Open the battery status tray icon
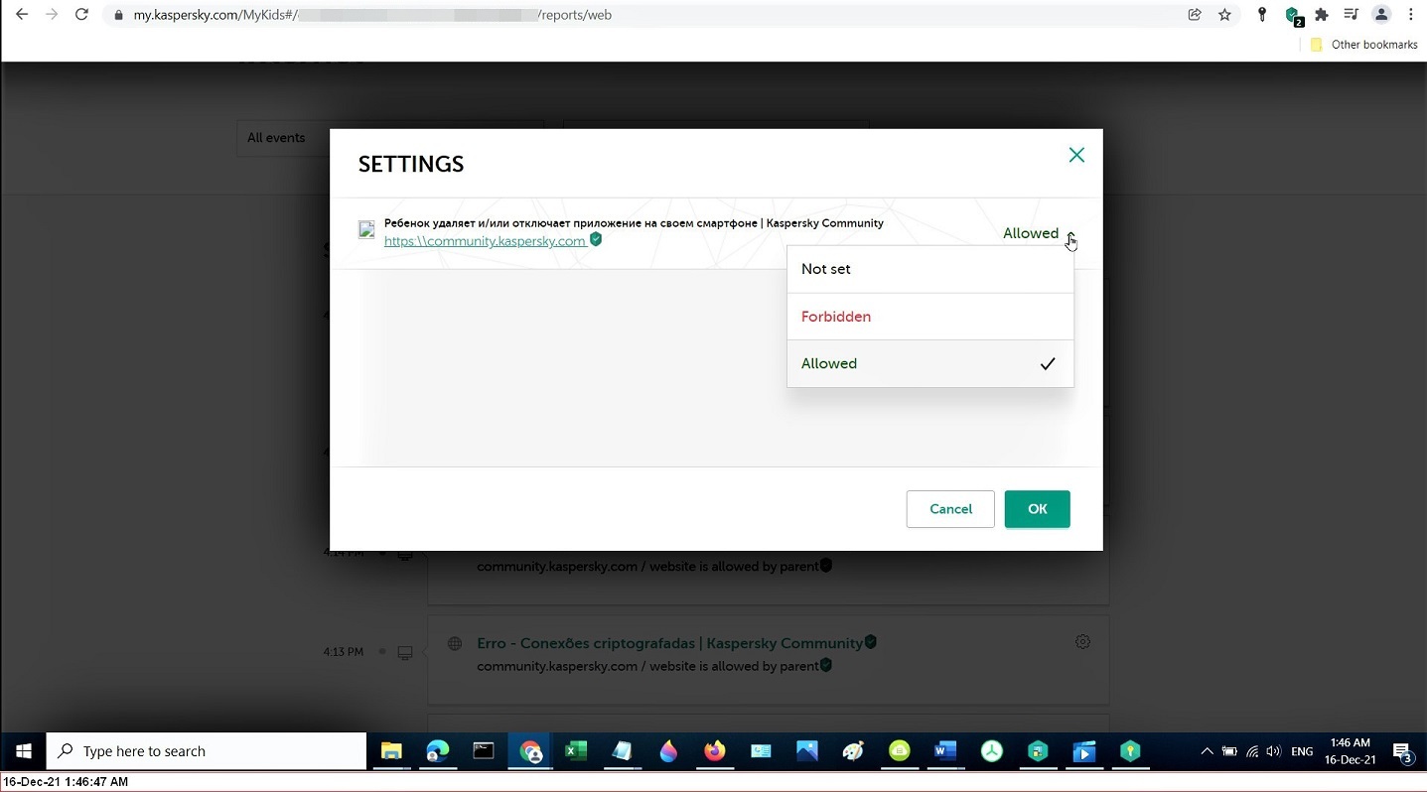This screenshot has width=1427, height=792. click(1229, 751)
